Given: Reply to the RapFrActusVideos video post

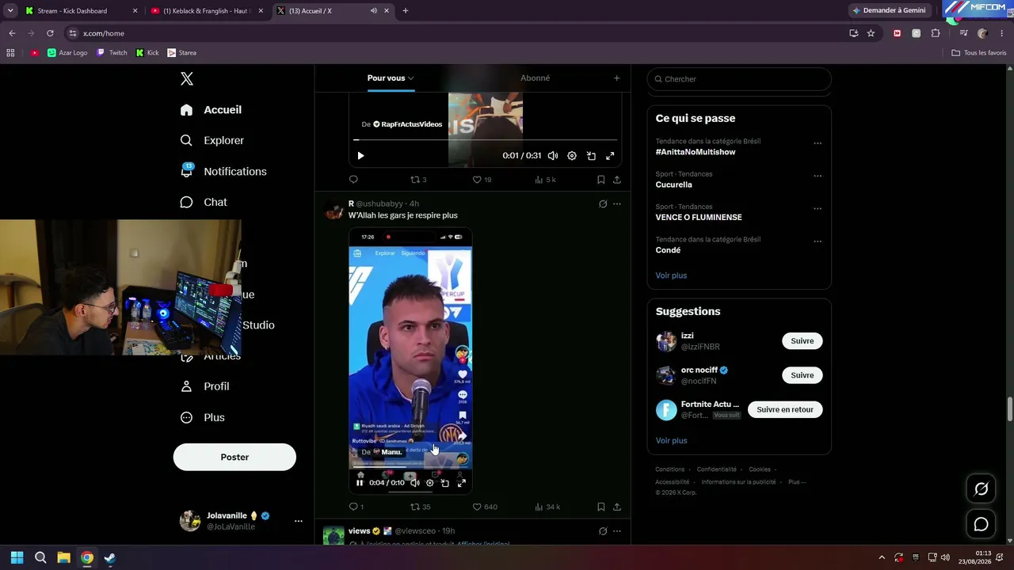Looking at the screenshot, I should pos(353,180).
